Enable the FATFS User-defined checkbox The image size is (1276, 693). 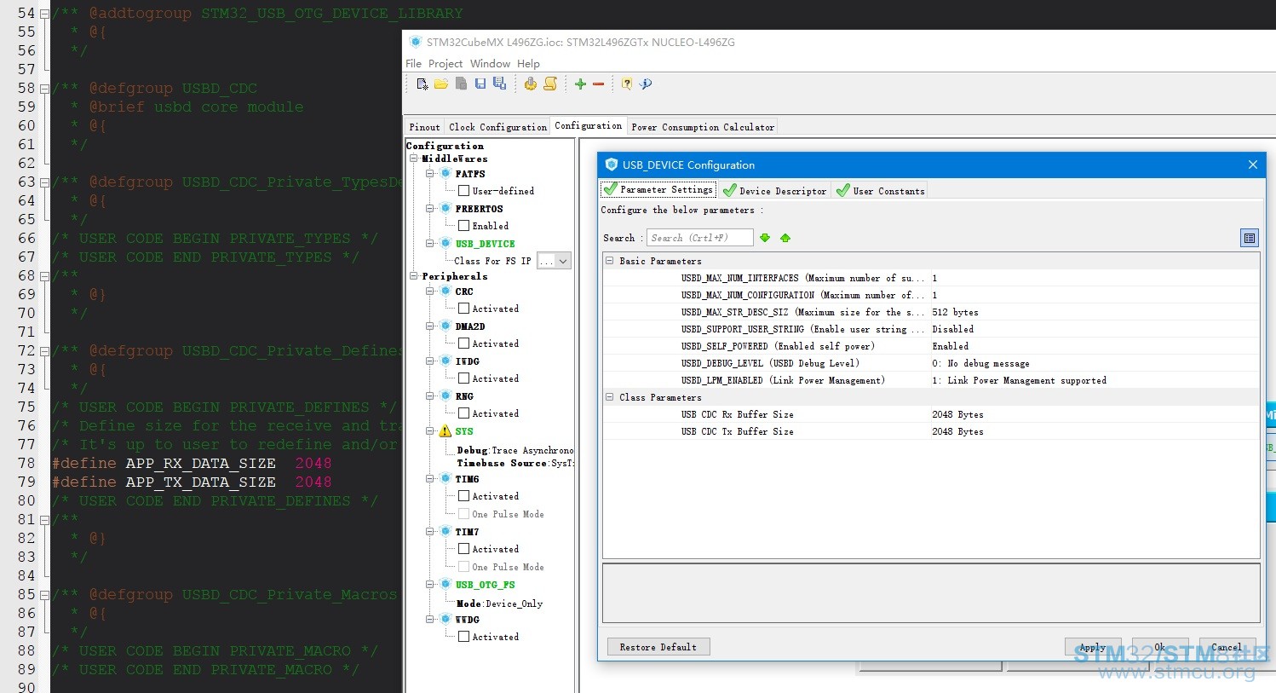click(463, 191)
